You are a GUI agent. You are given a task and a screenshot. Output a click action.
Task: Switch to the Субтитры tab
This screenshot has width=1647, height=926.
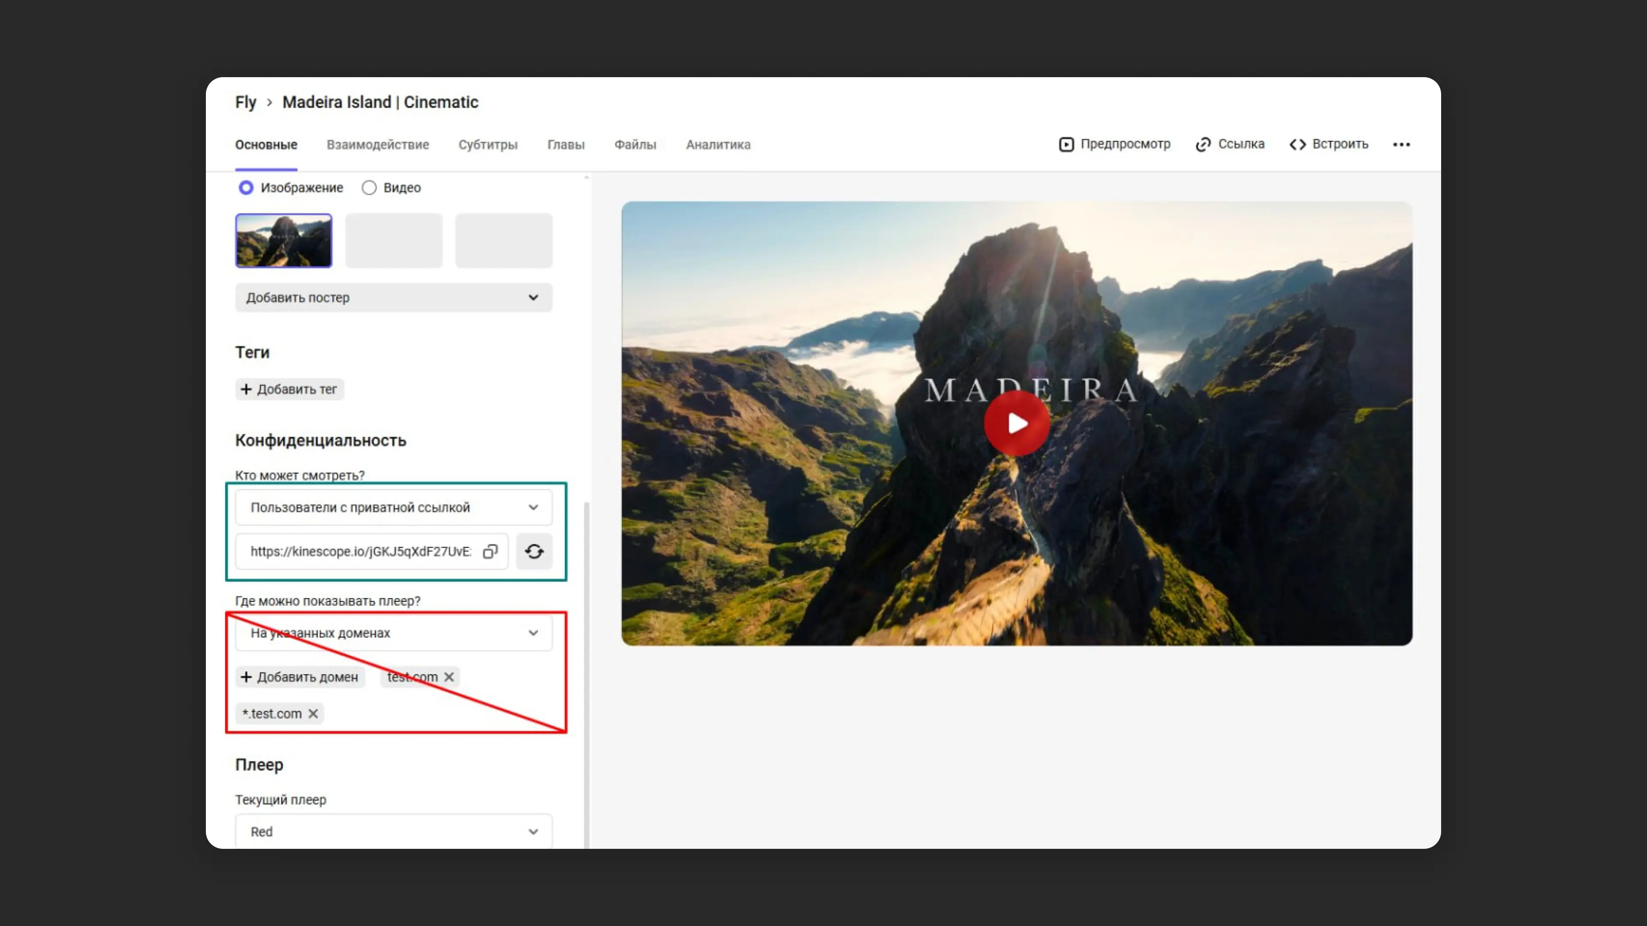click(x=487, y=145)
